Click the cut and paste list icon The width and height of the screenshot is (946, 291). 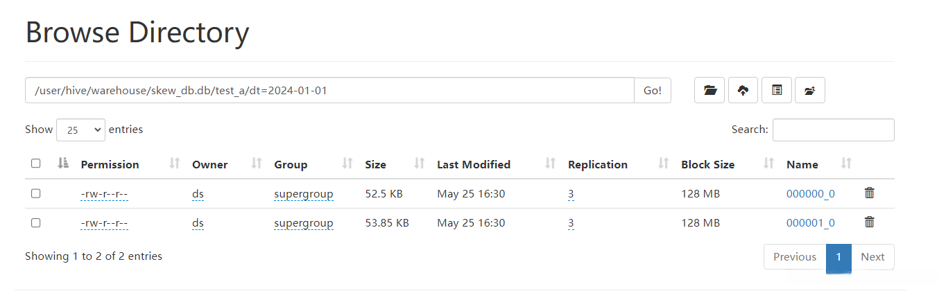777,90
